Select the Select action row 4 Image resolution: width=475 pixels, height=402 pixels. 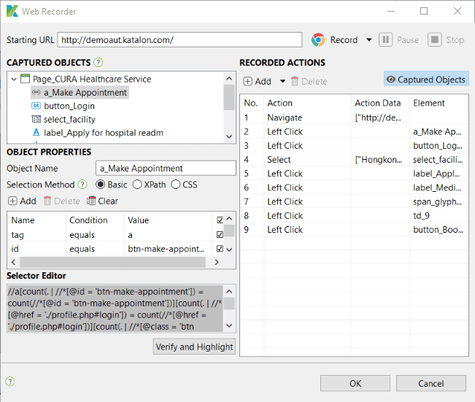[x=354, y=159]
